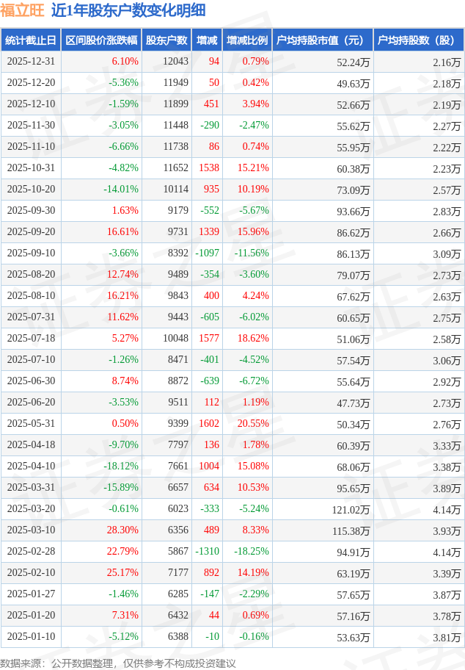
Task: Click the 股东户数 column header
Action: pyautogui.click(x=166, y=40)
